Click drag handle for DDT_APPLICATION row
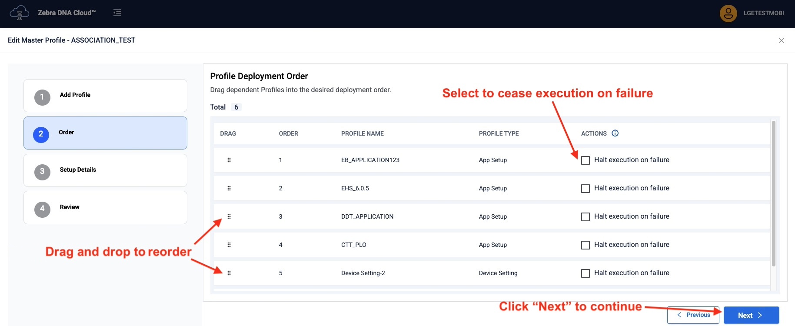 229,216
